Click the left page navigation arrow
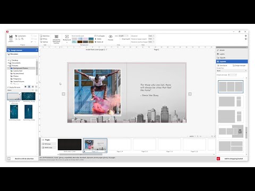255x191 pixels. [63, 94]
